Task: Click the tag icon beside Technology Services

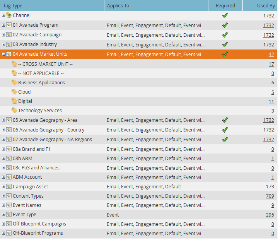Action: pyautogui.click(x=14, y=111)
